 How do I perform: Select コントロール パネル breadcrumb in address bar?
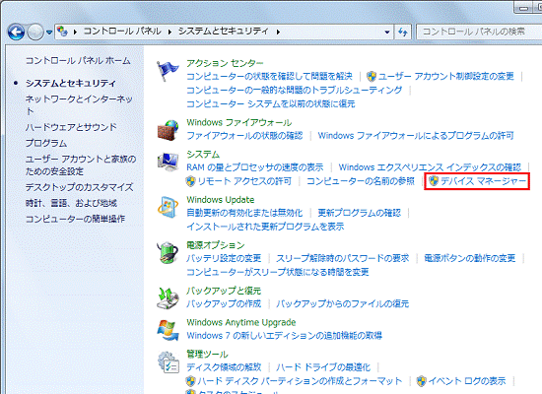click(122, 32)
